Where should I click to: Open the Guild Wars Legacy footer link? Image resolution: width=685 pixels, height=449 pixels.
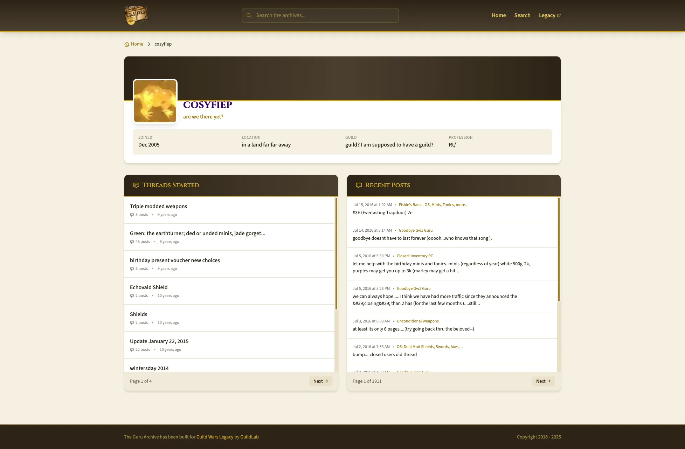coord(215,437)
